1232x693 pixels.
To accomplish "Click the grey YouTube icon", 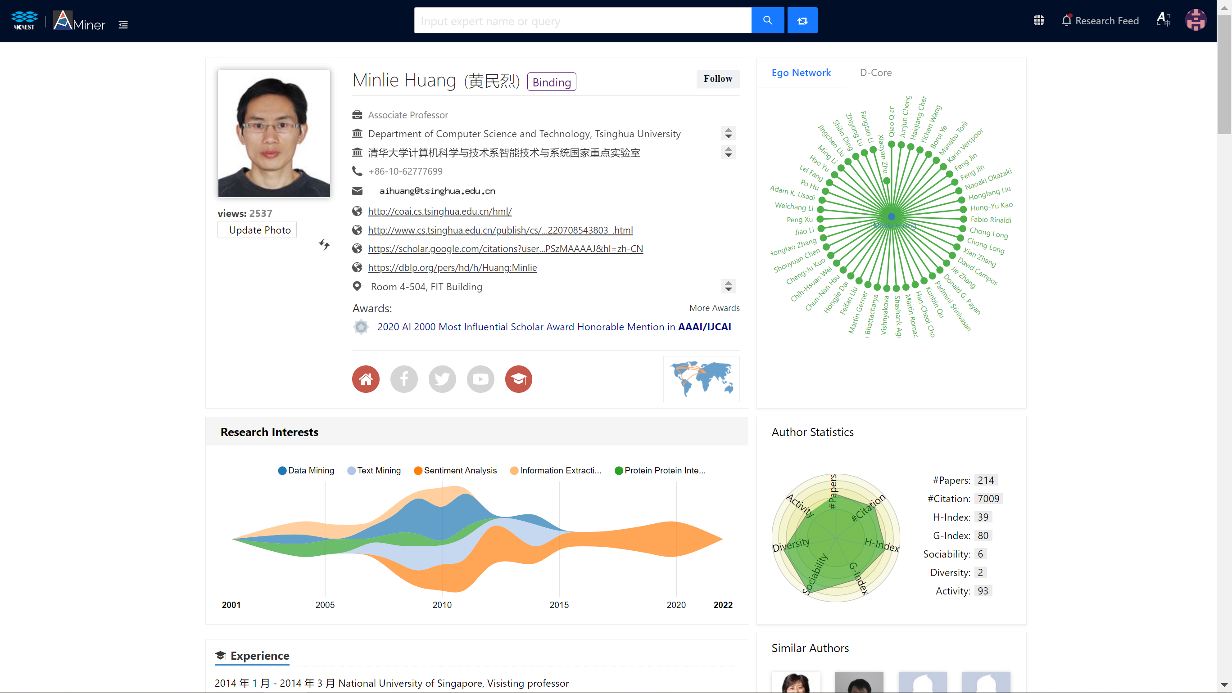I will 480,379.
